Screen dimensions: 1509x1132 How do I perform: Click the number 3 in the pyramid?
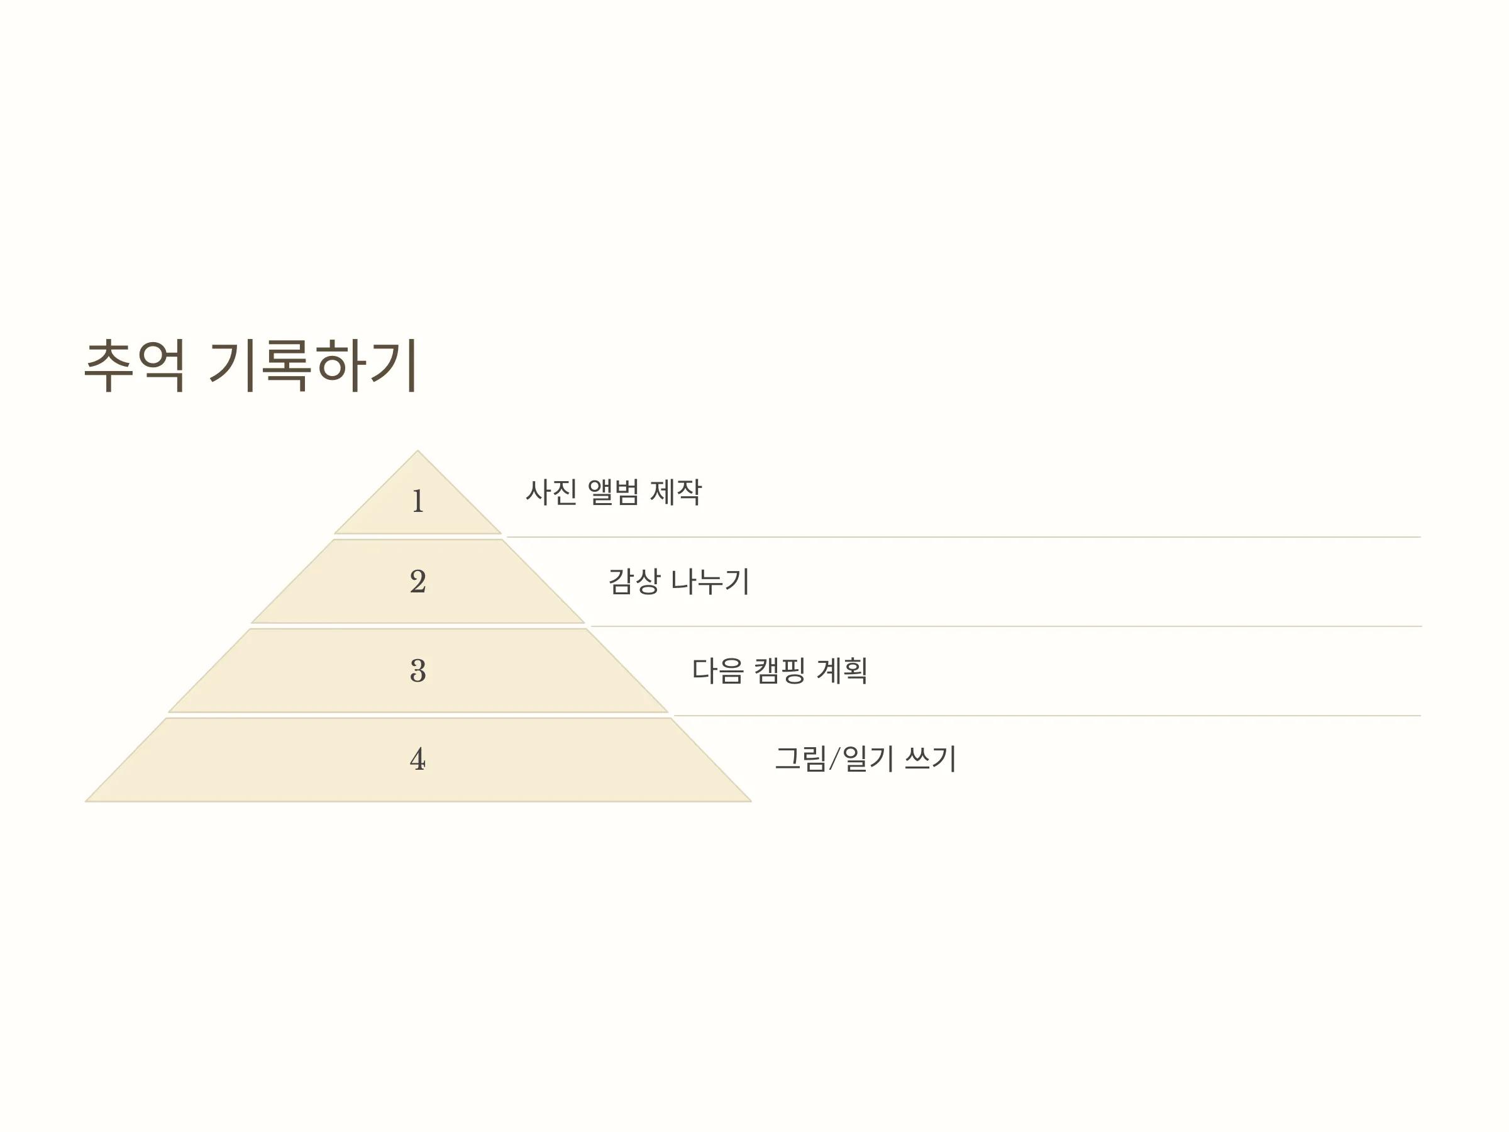[418, 670]
